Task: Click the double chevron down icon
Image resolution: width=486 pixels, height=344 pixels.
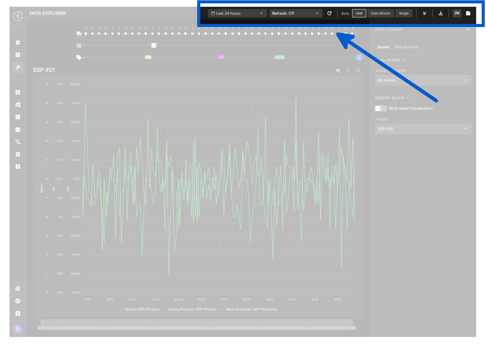Action: [424, 14]
